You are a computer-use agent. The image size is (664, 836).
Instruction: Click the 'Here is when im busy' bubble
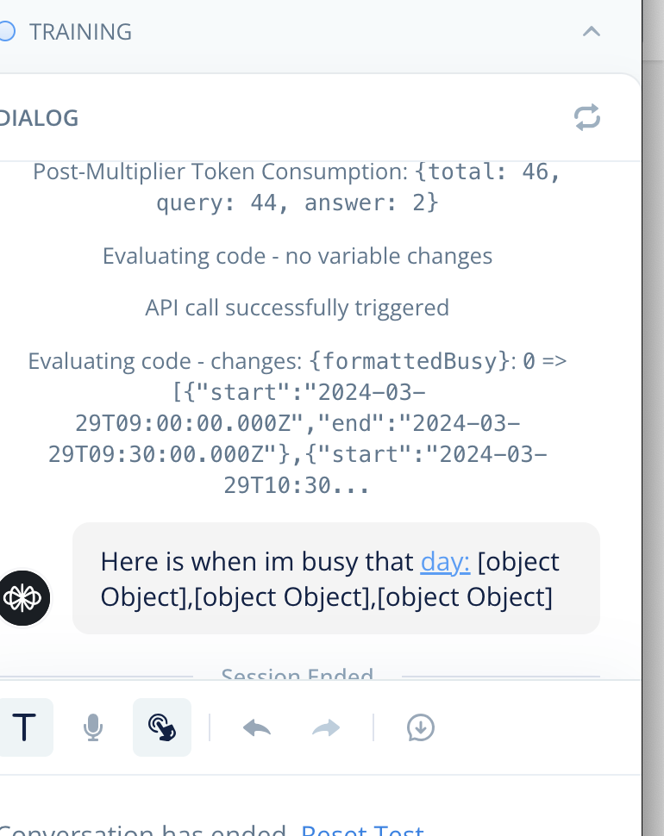pos(336,578)
